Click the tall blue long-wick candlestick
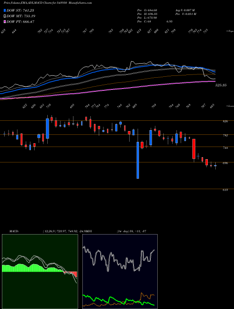 pyautogui.click(x=138, y=160)
